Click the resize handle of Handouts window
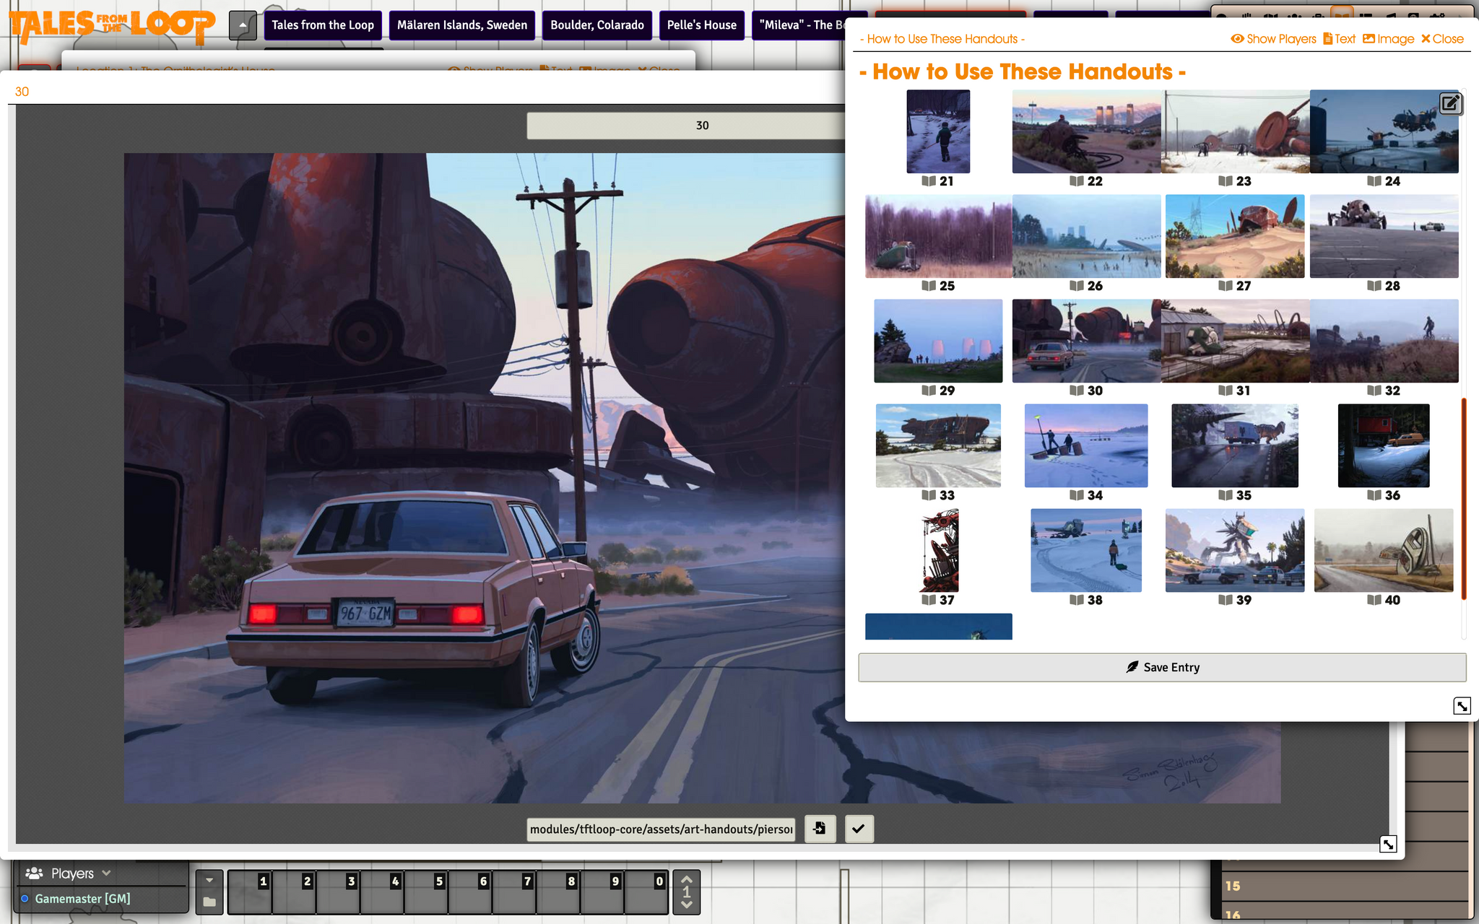Screen dimensions: 1479x924 [x=1462, y=706]
